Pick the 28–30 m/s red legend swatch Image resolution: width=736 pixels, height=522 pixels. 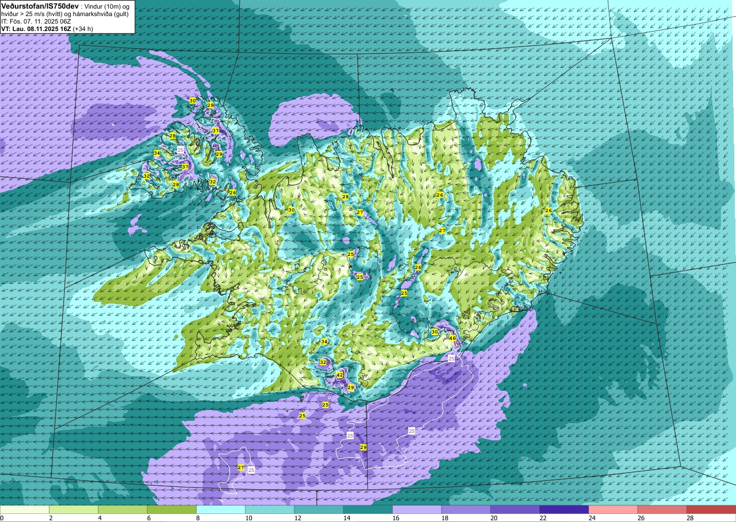click(711, 509)
